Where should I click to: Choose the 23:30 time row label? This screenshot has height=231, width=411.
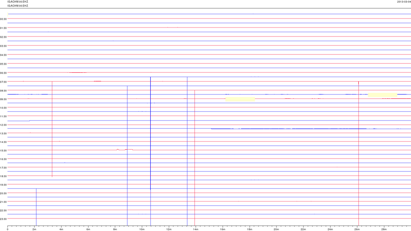[x=3, y=219]
